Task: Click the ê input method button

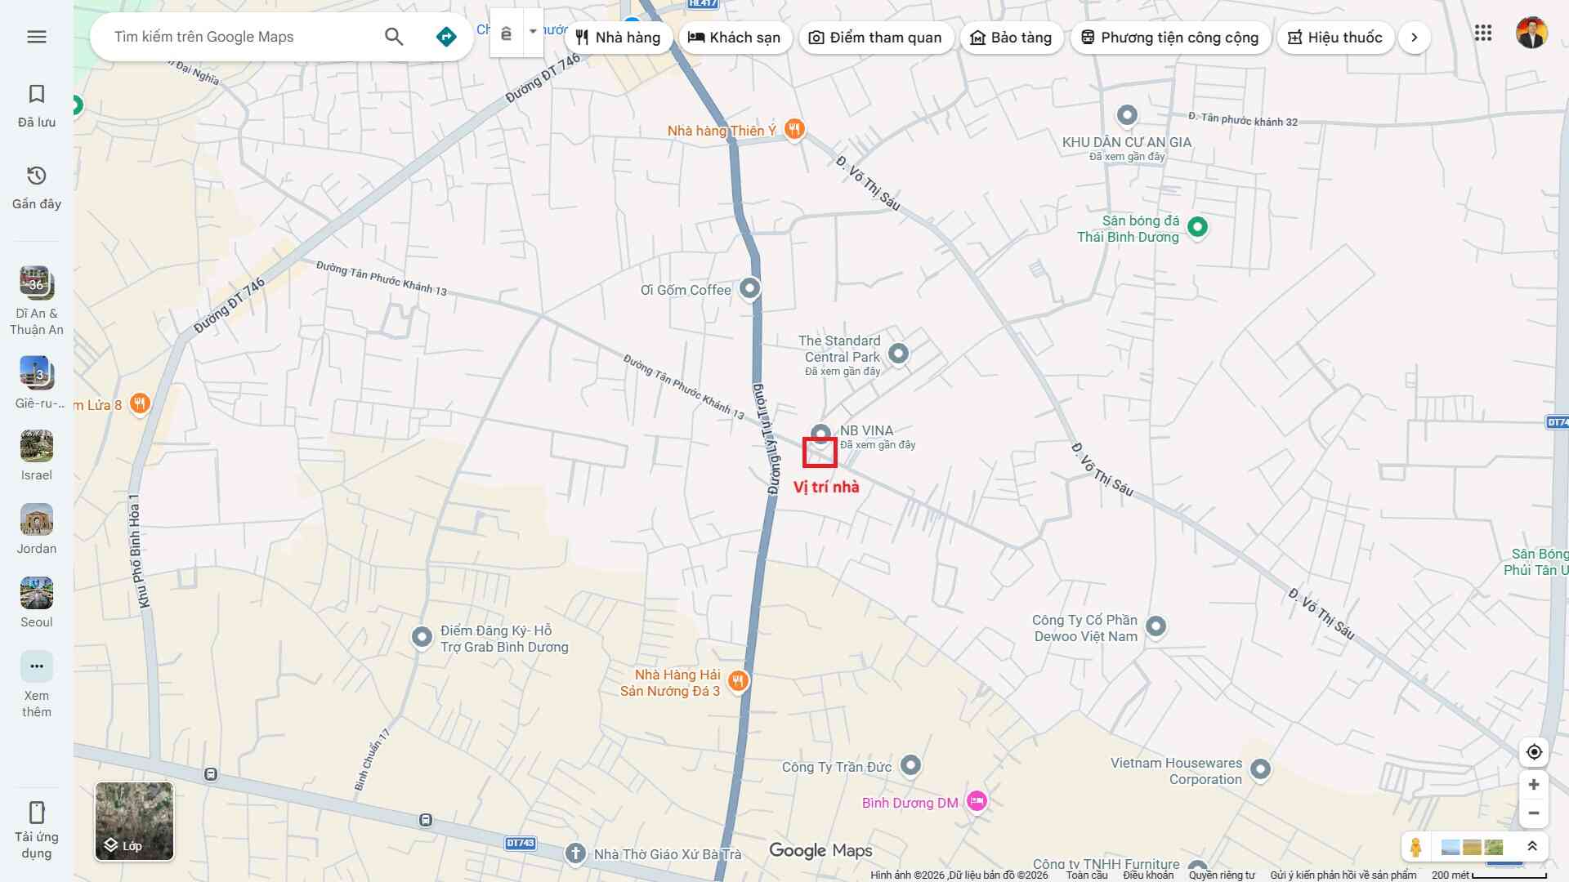Action: click(507, 33)
